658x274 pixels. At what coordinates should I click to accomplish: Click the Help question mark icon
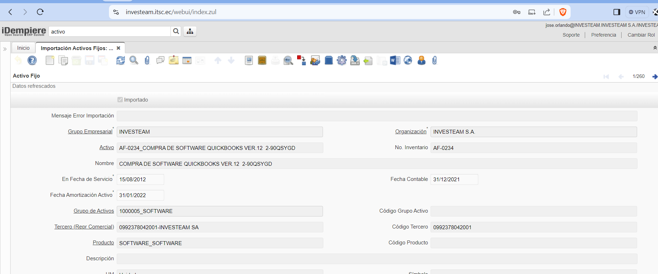click(32, 61)
